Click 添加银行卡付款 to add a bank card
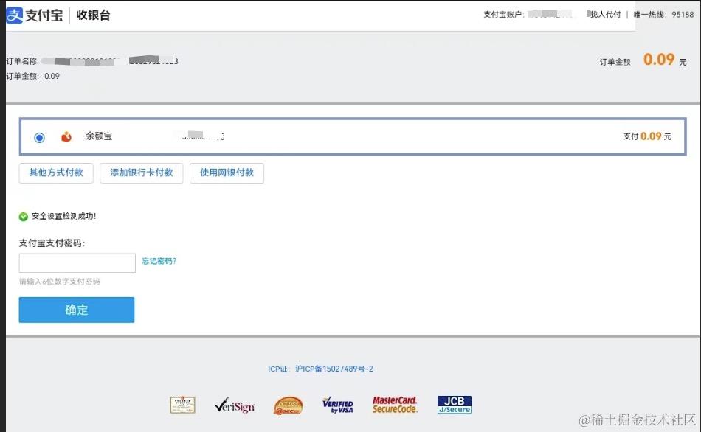The height and width of the screenshot is (432, 701). click(141, 173)
